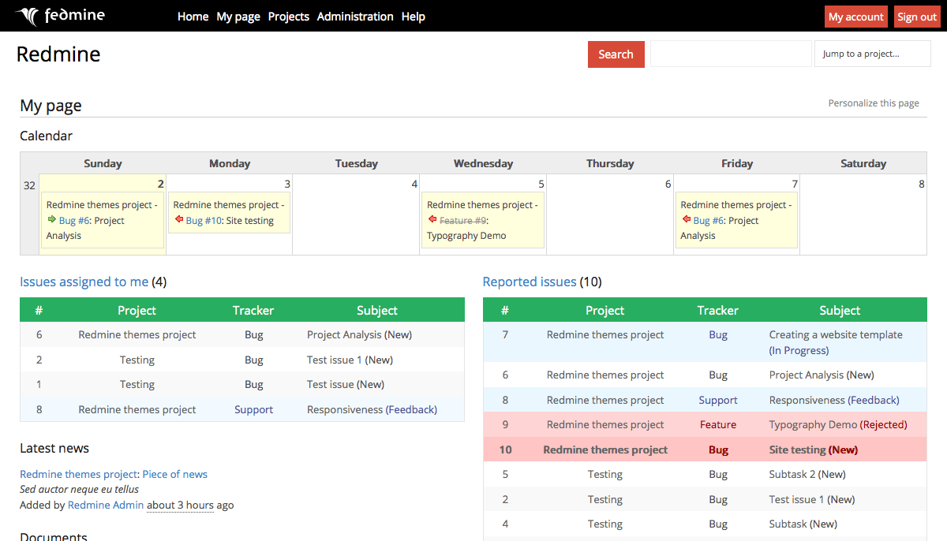
Task: Click week number 32 in the calendar
Action: coord(29,185)
